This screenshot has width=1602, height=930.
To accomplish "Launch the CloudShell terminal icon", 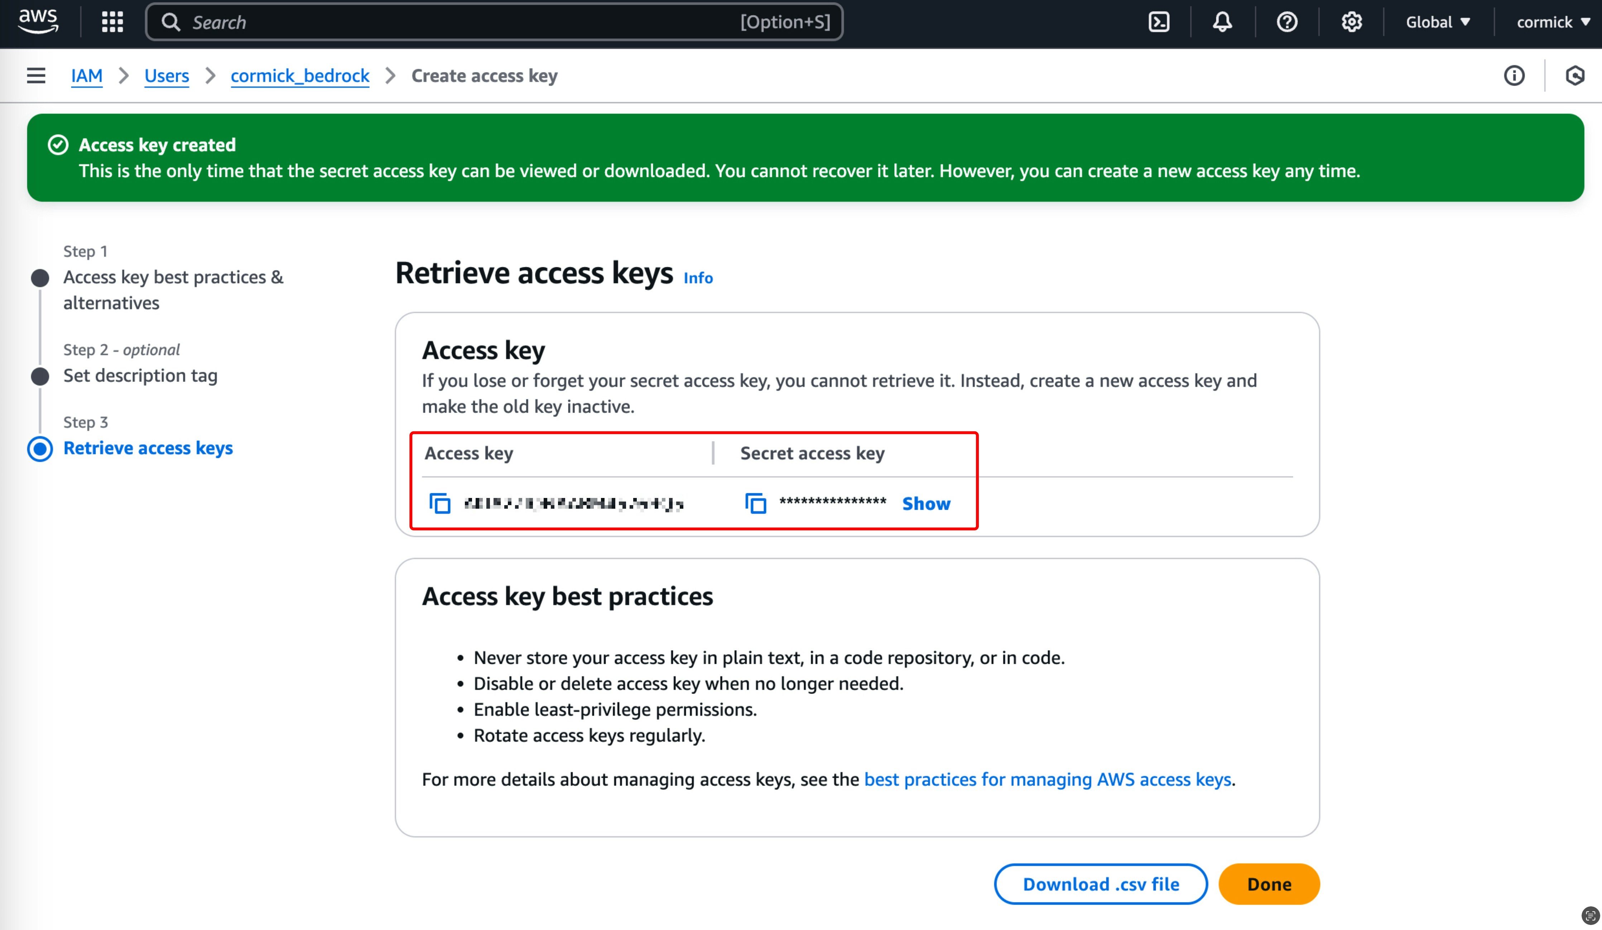I will point(1159,21).
